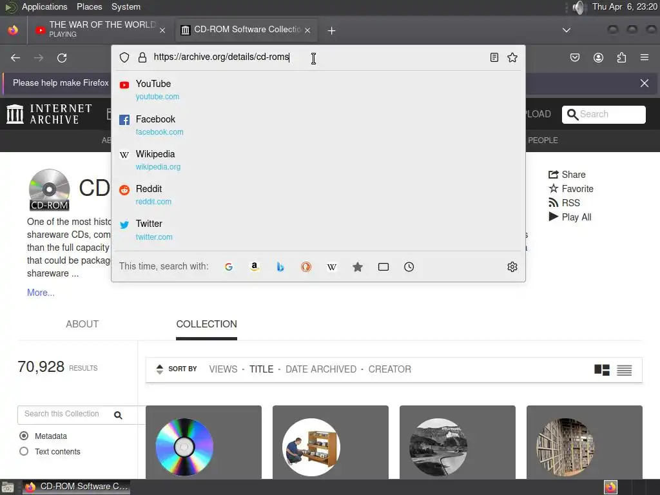
Task: Toggle sort direction arrows next to SORT BY
Action: (x=160, y=369)
